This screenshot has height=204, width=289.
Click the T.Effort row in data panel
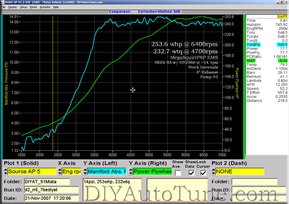pos(267,93)
